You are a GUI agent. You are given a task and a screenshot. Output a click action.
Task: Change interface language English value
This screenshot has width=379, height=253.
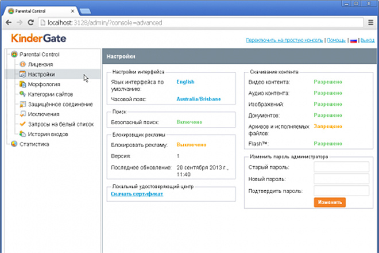[x=185, y=82]
